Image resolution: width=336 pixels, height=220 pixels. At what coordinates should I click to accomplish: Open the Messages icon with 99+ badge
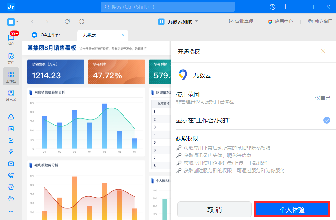point(11,39)
